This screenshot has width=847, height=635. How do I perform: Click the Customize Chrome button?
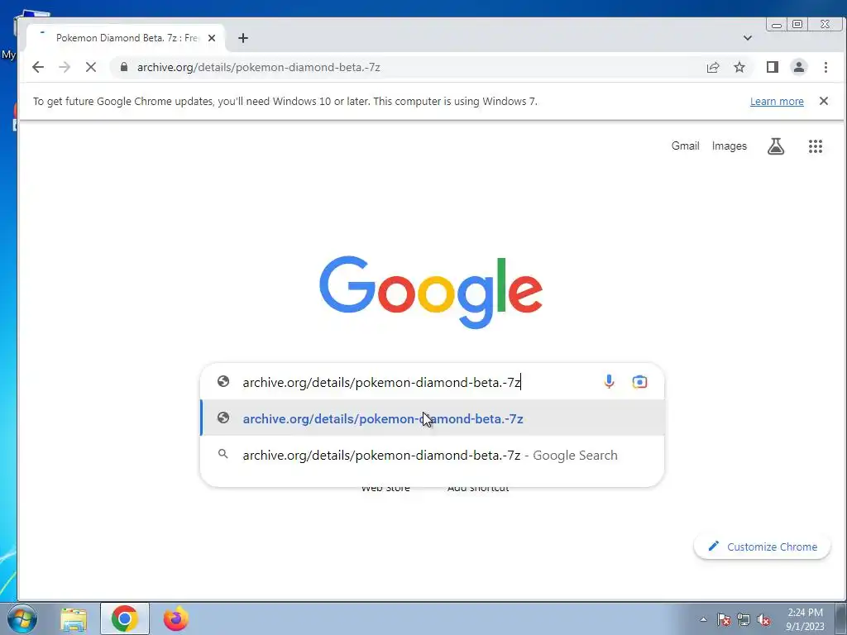click(x=762, y=547)
